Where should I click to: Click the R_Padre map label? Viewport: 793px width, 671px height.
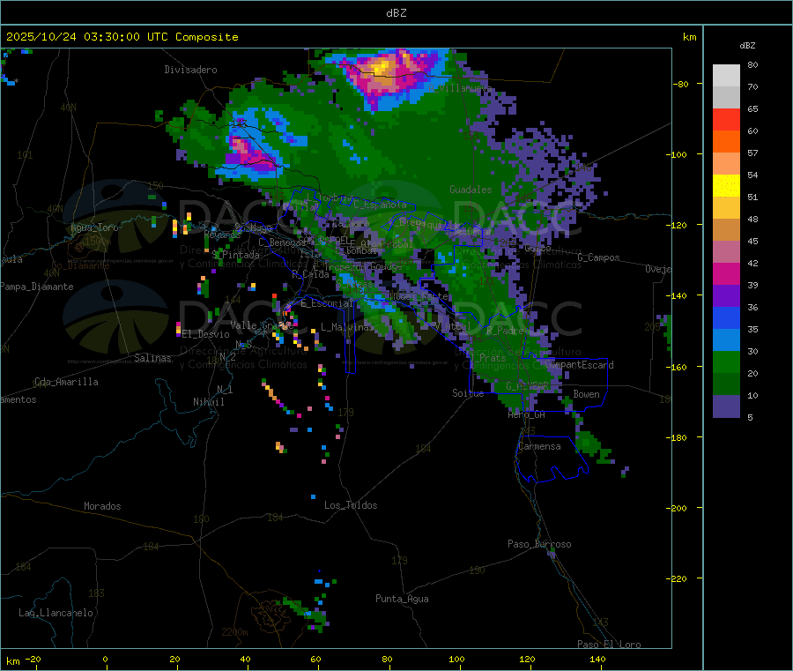tap(505, 331)
